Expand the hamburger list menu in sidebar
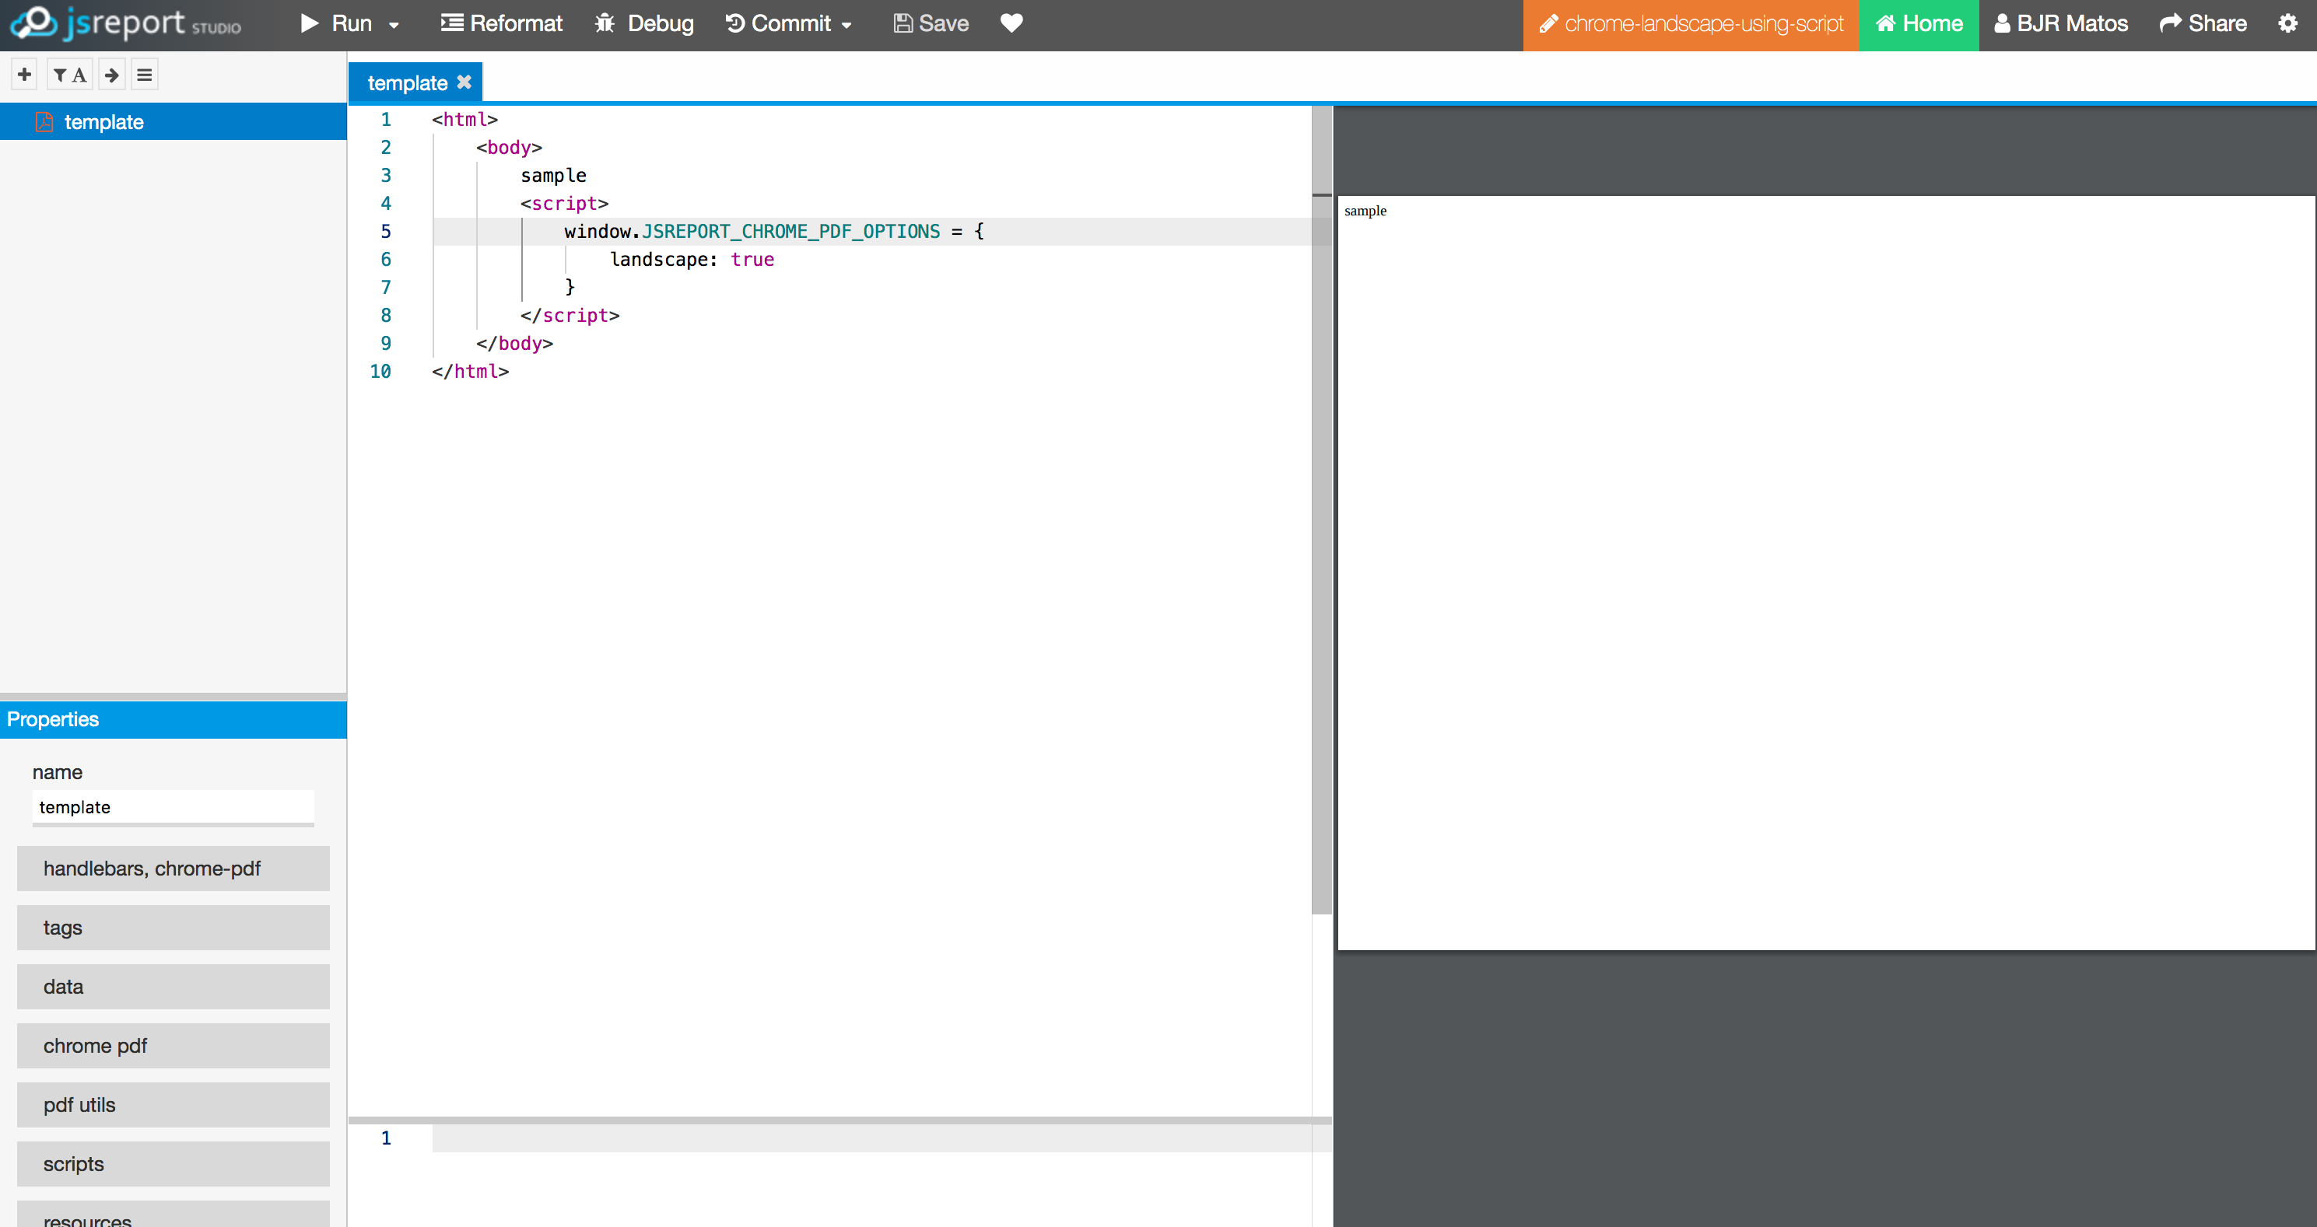2317x1227 pixels. point(144,74)
